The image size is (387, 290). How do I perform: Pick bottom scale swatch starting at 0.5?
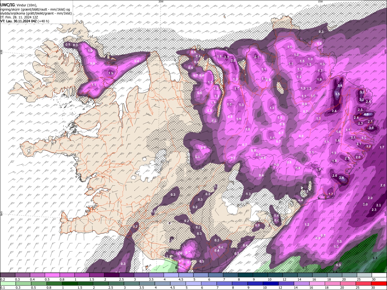(x=39, y=284)
